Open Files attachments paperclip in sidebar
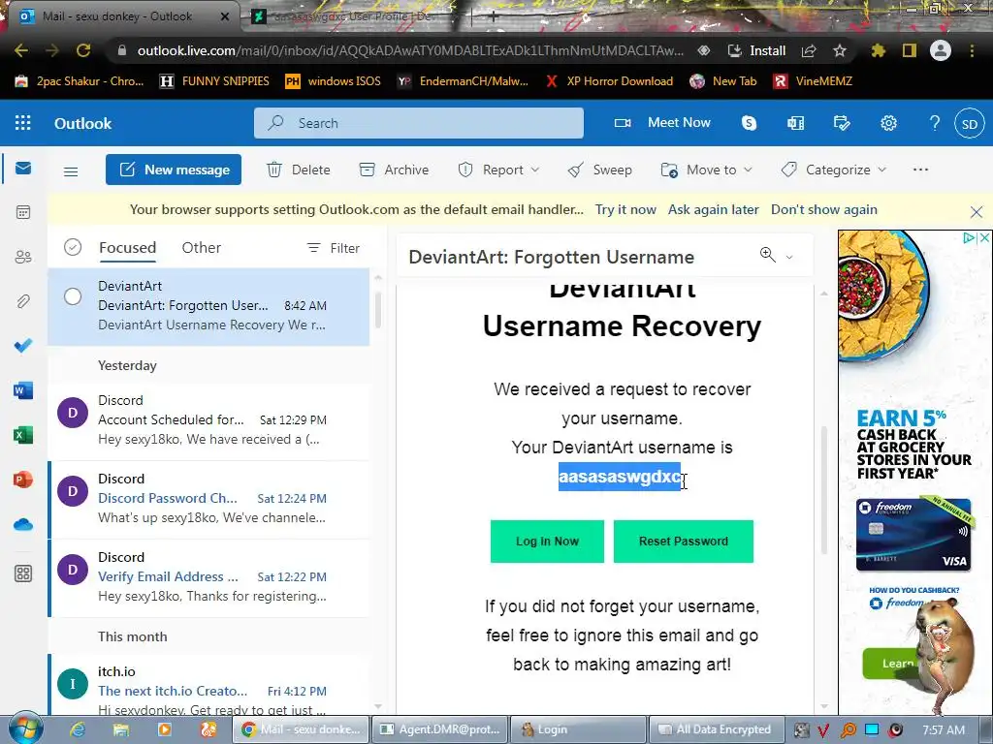This screenshot has height=744, width=993. (23, 301)
